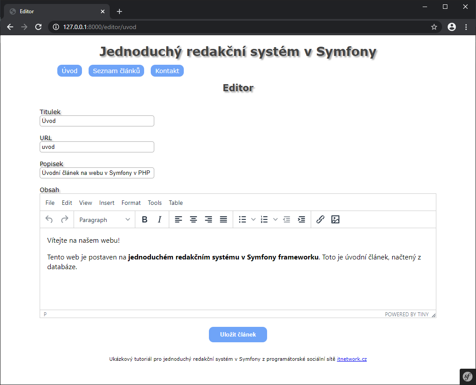The image size is (476, 385).
Task: Open the View menu in the editor
Action: click(86, 203)
